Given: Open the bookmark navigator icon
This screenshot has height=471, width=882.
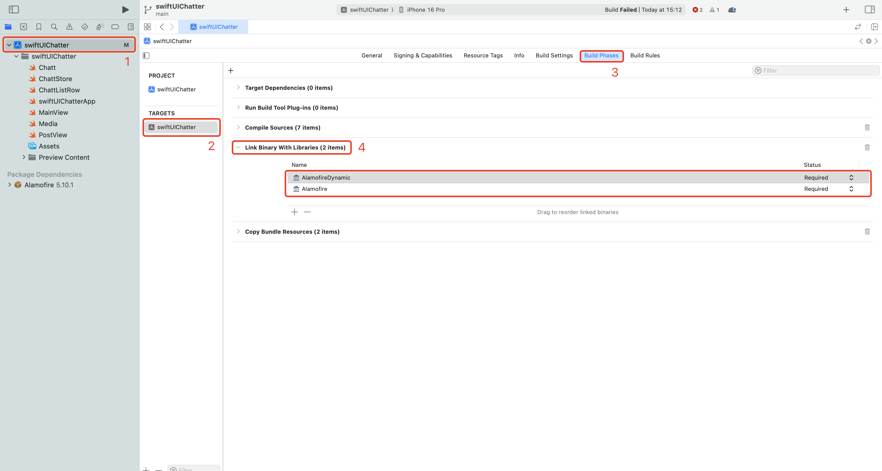Looking at the screenshot, I should [x=39, y=27].
